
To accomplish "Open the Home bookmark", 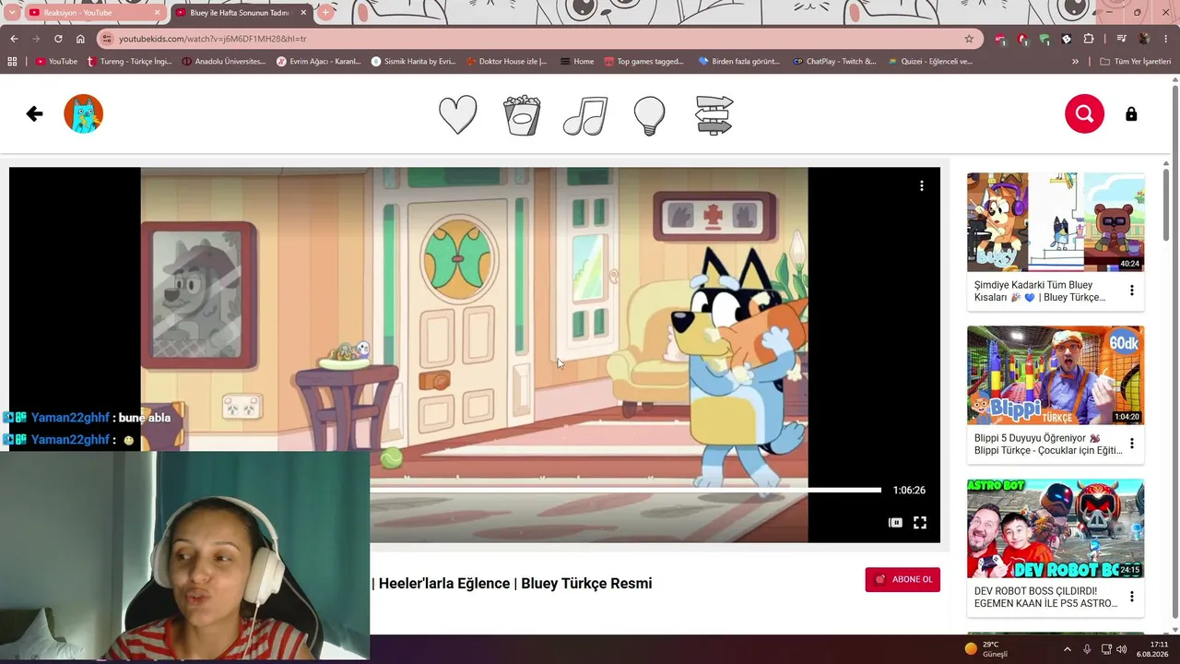I will point(575,62).
